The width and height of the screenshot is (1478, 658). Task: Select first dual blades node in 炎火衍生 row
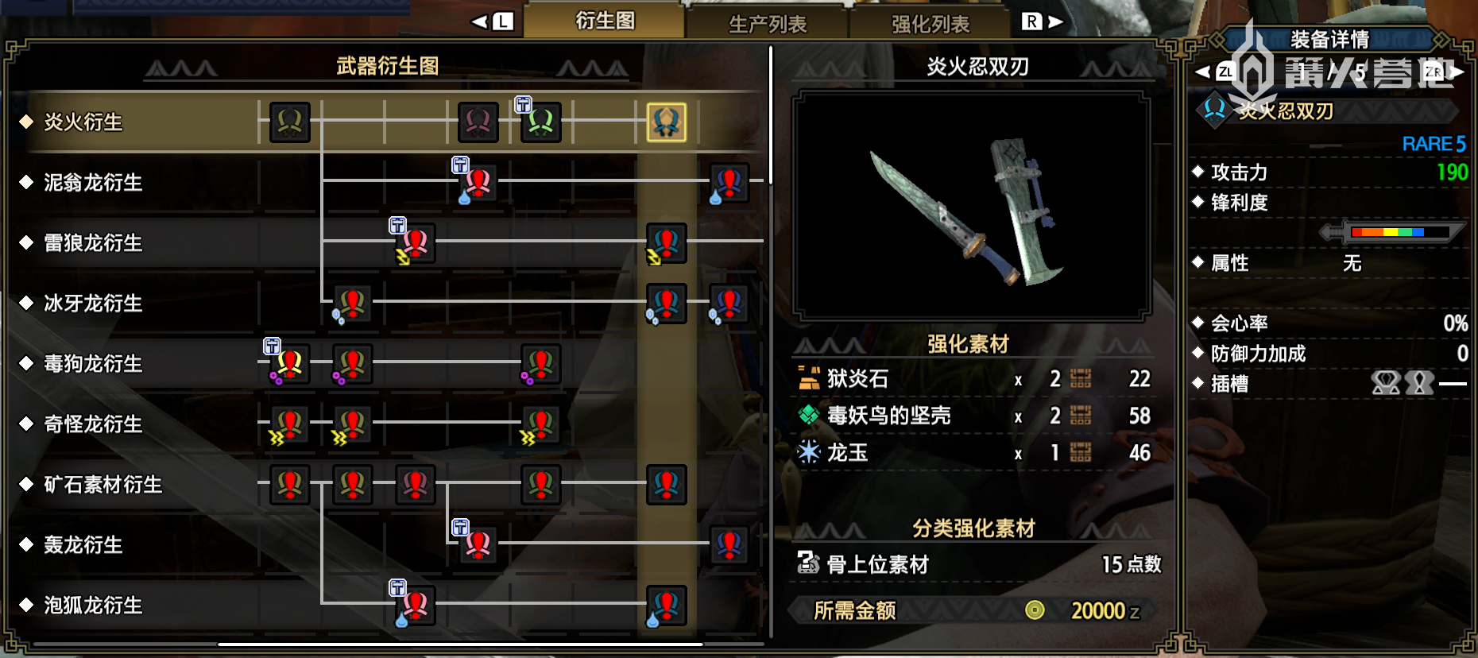[289, 122]
